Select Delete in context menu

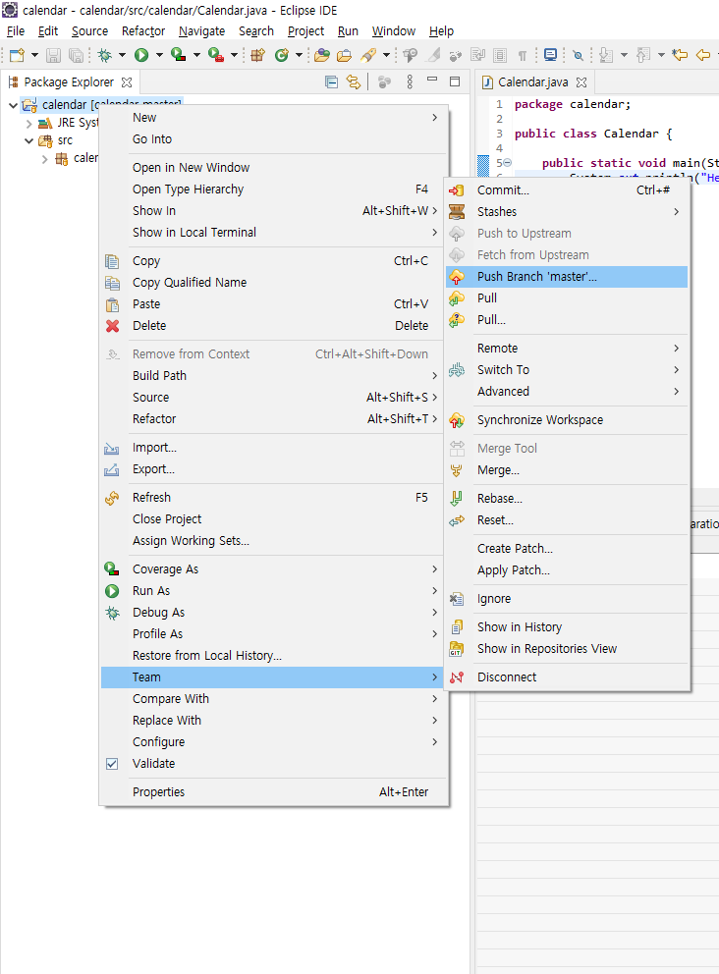(x=273, y=326)
